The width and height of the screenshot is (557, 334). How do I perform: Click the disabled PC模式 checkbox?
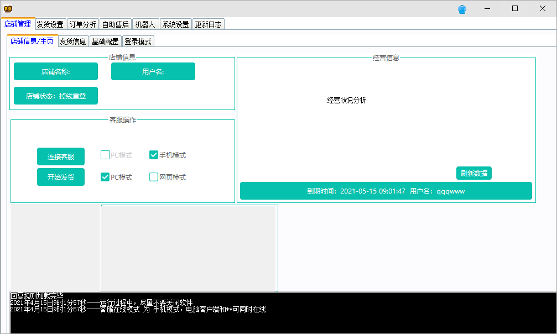click(105, 155)
